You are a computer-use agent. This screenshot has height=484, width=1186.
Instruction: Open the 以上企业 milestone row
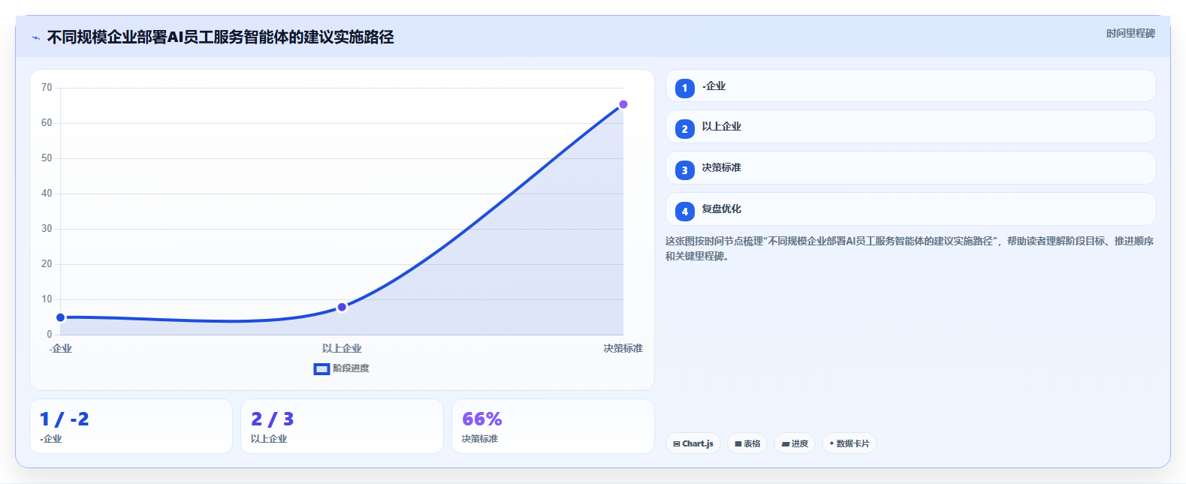click(x=911, y=127)
